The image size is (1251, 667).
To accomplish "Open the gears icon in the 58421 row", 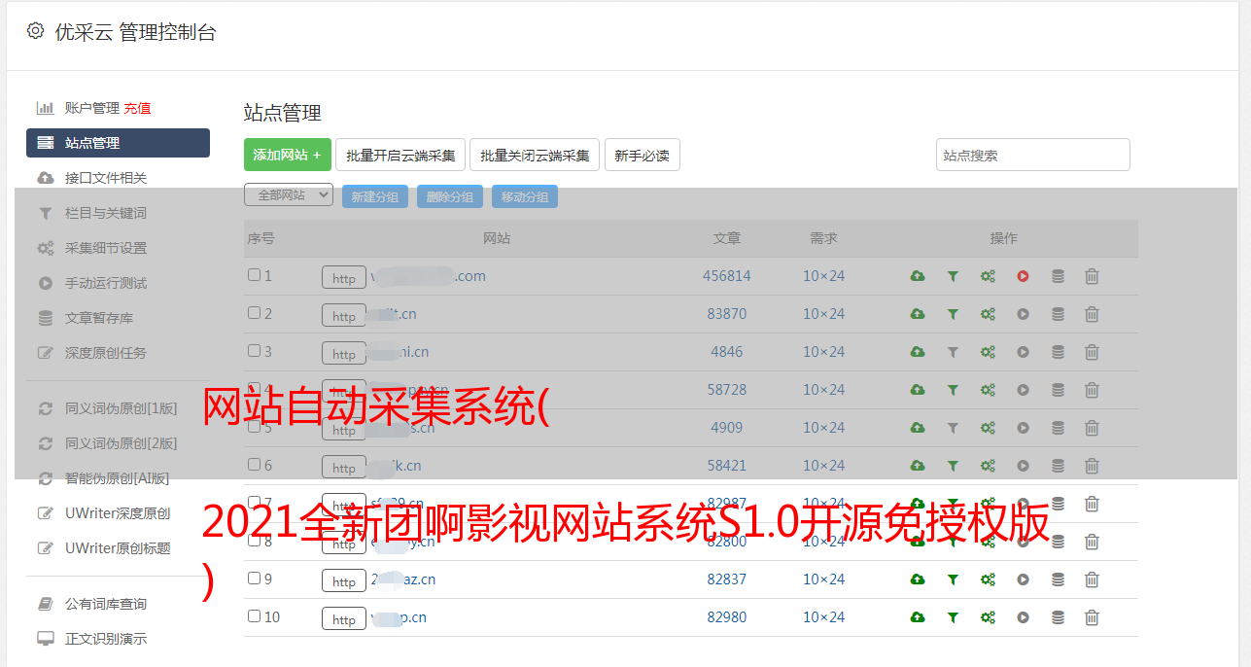I will (x=988, y=466).
